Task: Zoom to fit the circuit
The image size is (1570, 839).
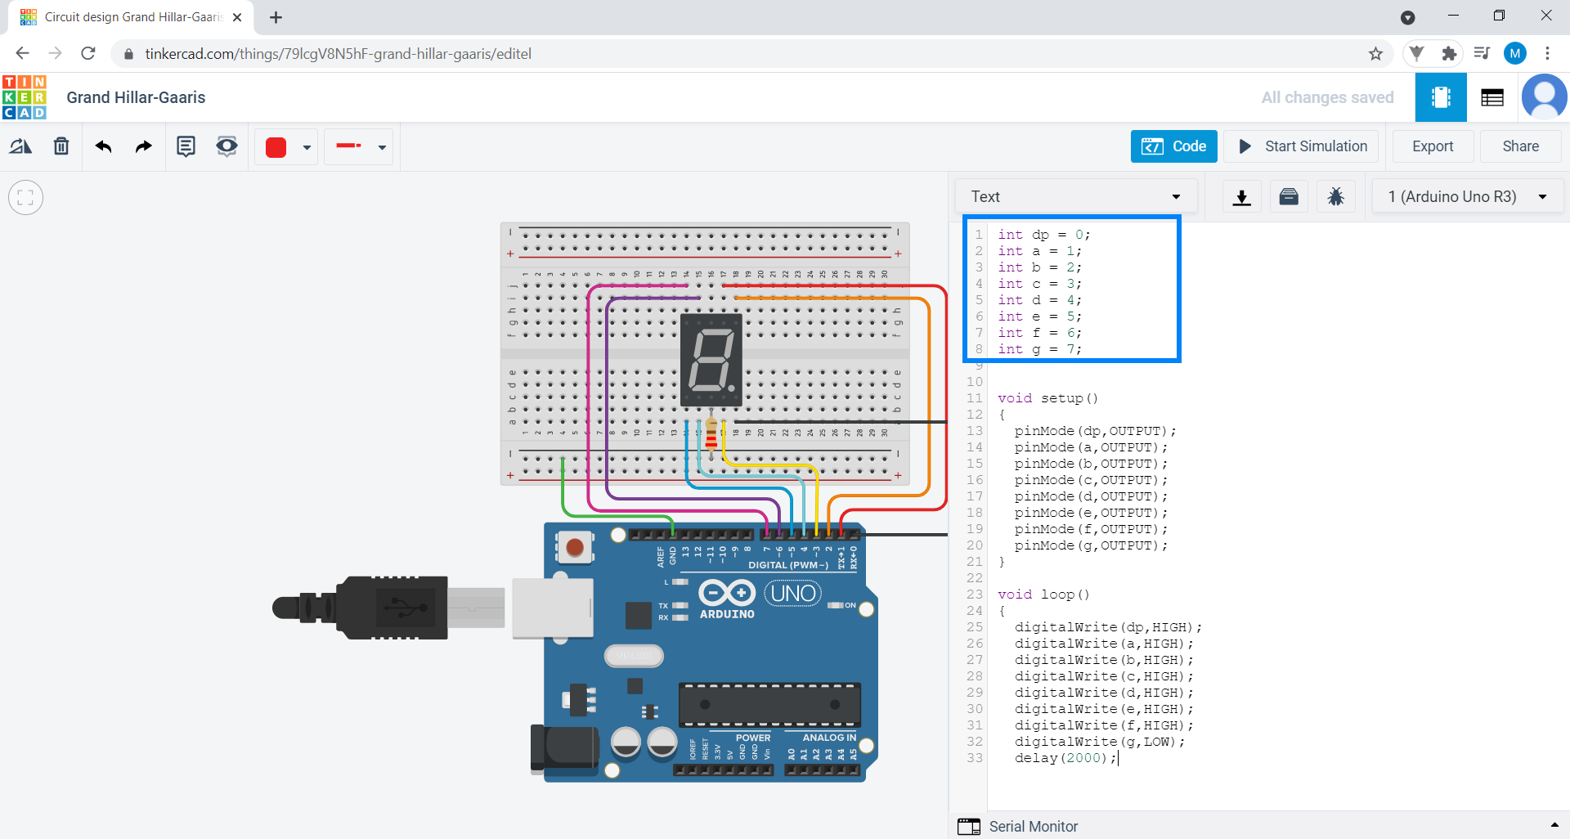Action: click(x=25, y=197)
